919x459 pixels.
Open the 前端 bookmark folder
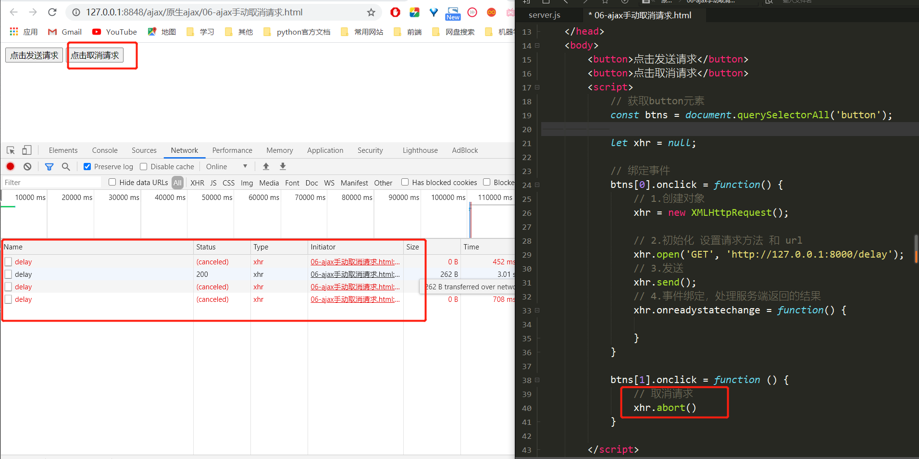(x=408, y=32)
